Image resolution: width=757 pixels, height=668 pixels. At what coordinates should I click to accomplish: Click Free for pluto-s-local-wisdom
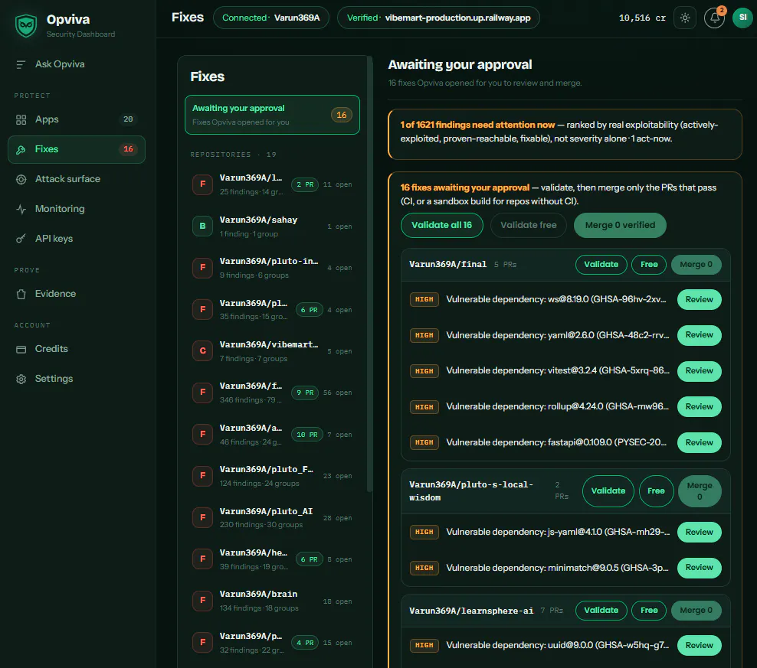point(656,491)
